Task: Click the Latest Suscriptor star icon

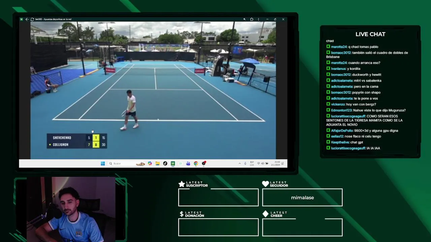Action: tap(181, 184)
